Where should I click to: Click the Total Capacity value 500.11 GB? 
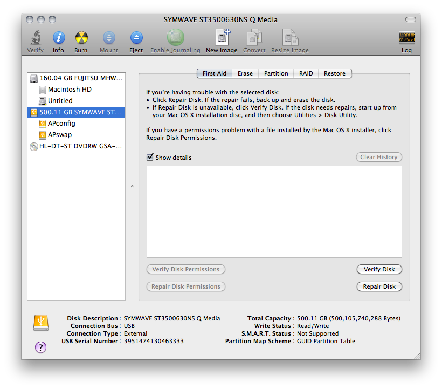pyautogui.click(x=349, y=318)
